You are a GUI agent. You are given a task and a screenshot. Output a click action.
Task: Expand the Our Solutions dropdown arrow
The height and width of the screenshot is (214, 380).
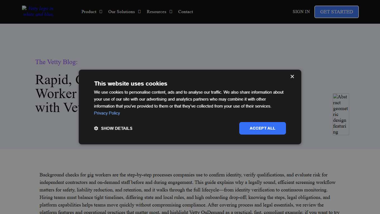[x=139, y=12]
